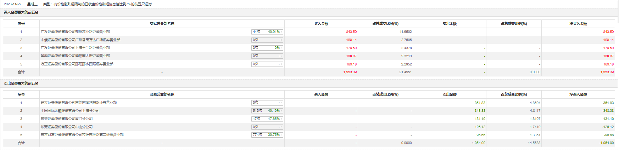
Task: Select the -1,054.09 net total cell
Action: point(607,143)
